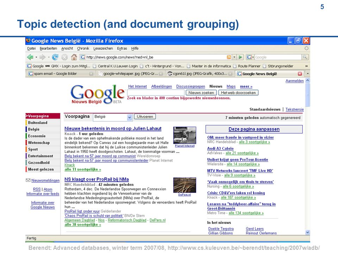This screenshot has width=338, height=253.
Task: Click the Firefox Back arrow button
Action: click(x=30, y=57)
